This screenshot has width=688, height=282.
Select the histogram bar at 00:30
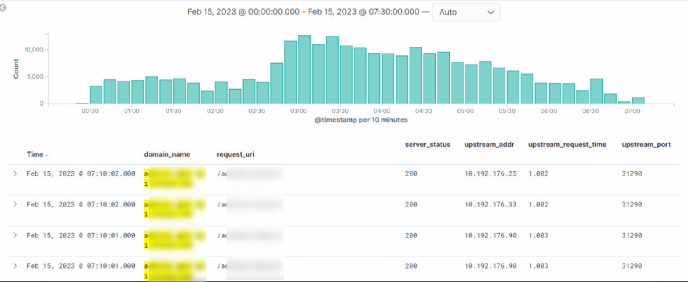point(96,95)
